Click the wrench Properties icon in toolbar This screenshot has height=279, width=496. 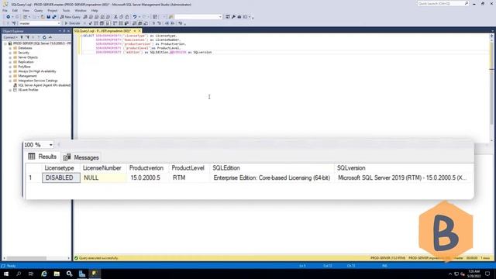click(233, 17)
